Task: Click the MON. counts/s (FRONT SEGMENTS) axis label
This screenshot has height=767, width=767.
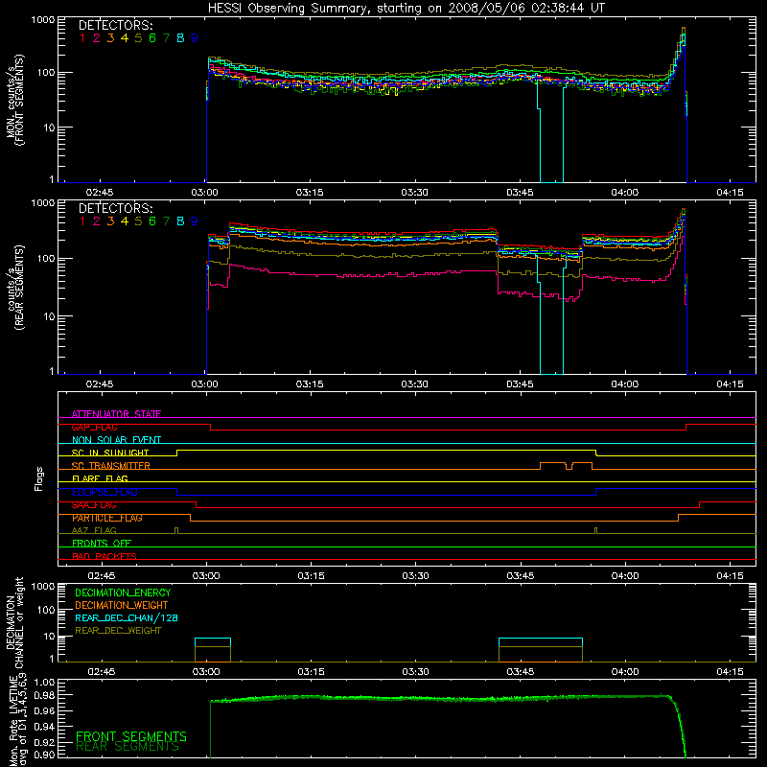Action: point(14,100)
